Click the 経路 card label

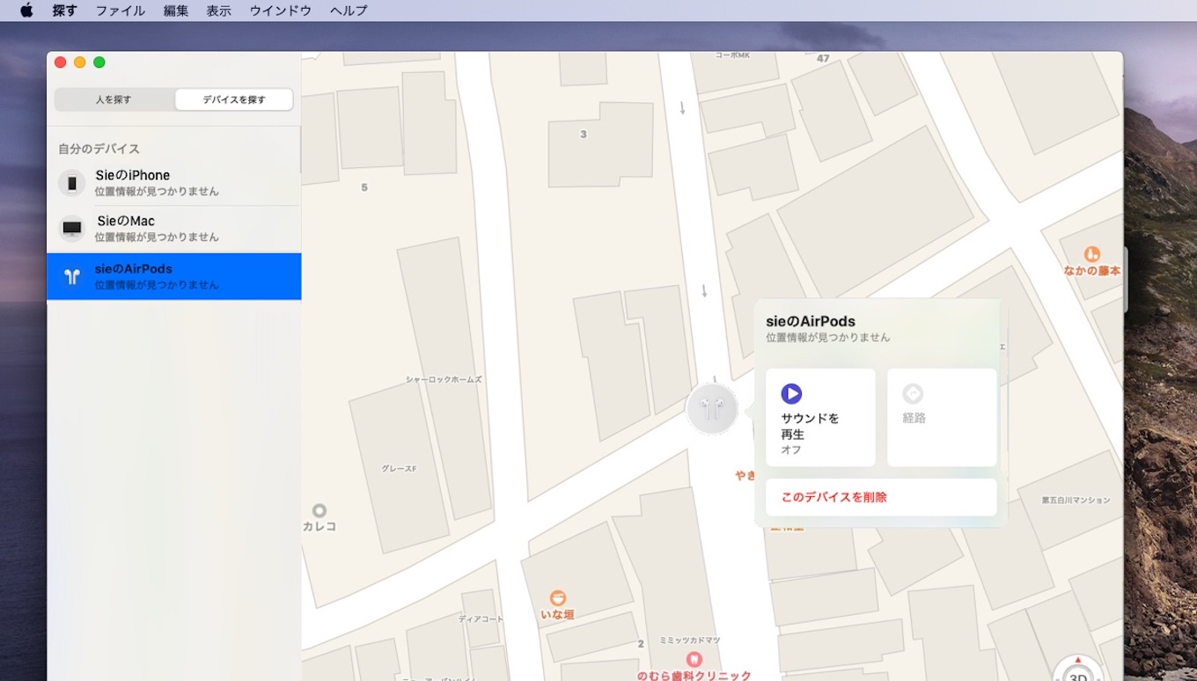point(914,418)
